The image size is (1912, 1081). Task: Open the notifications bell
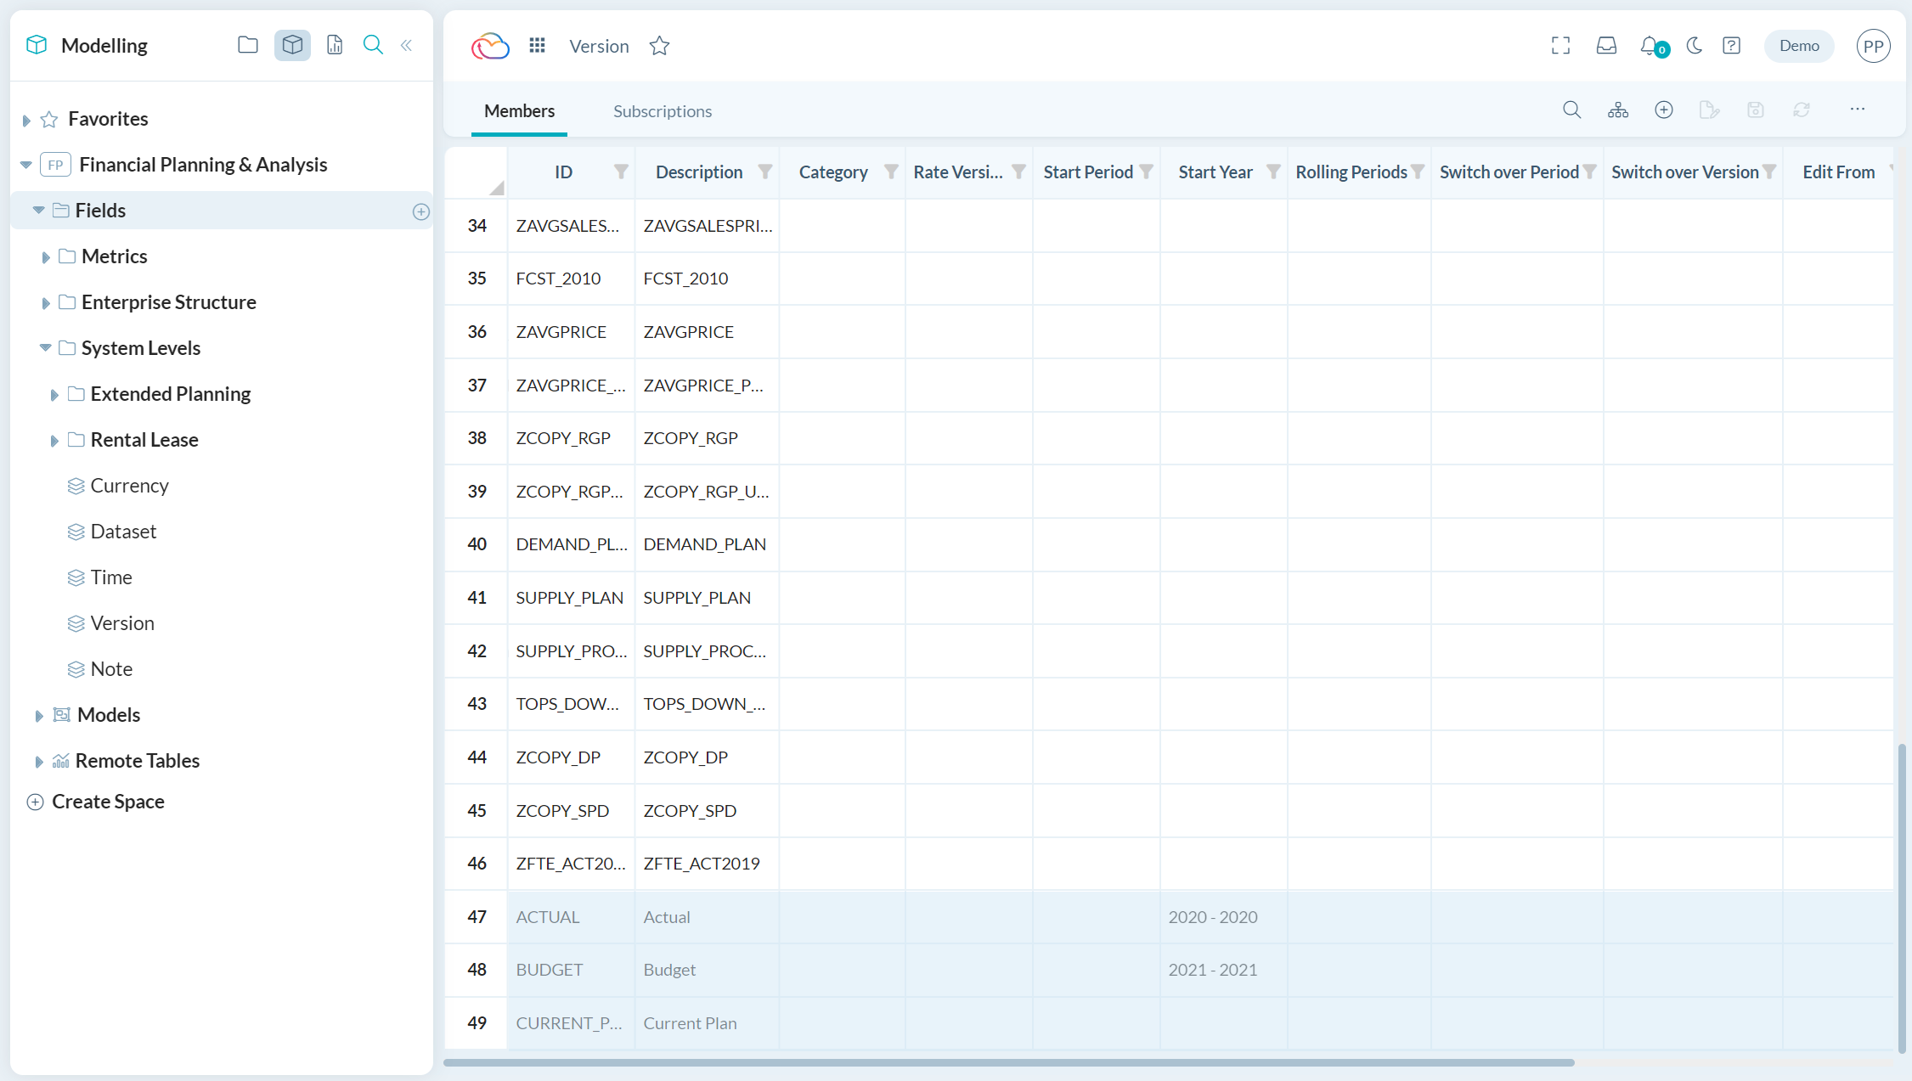point(1648,46)
